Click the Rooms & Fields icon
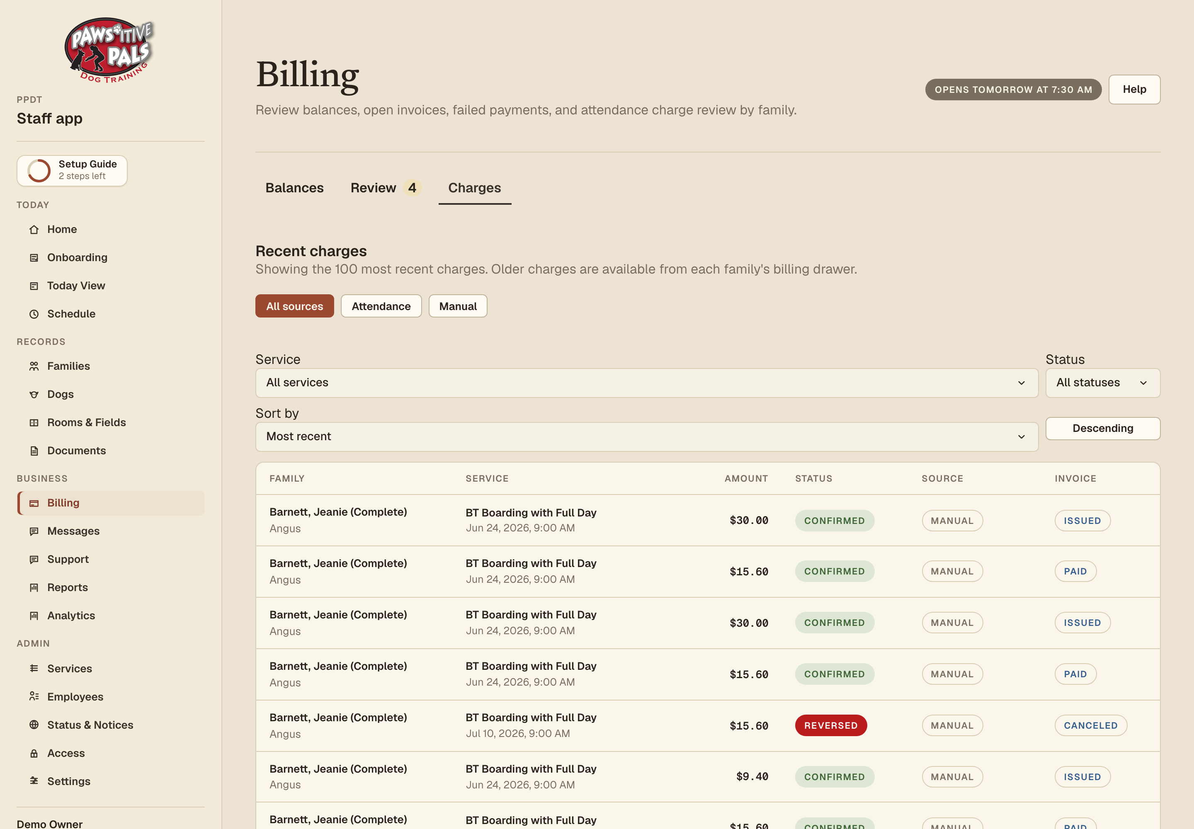The height and width of the screenshot is (829, 1194). 34,422
